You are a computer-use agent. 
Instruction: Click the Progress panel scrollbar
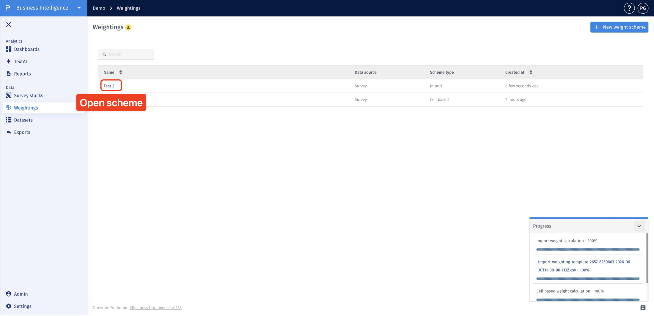[x=647, y=258]
